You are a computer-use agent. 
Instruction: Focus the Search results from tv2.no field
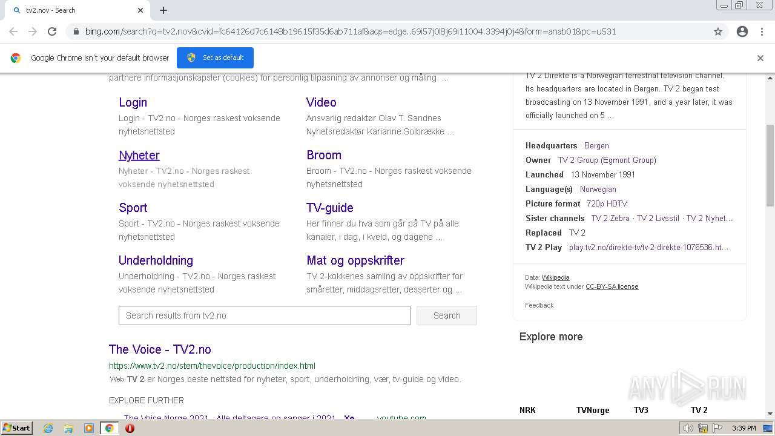pyautogui.click(x=265, y=315)
